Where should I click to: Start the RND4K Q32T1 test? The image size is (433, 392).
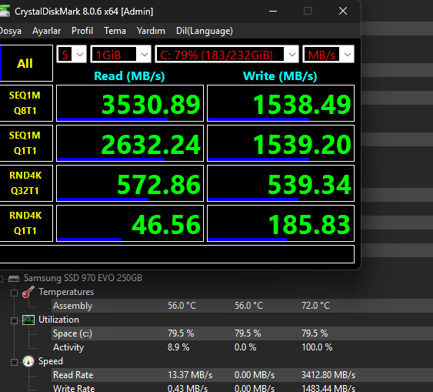(25, 183)
